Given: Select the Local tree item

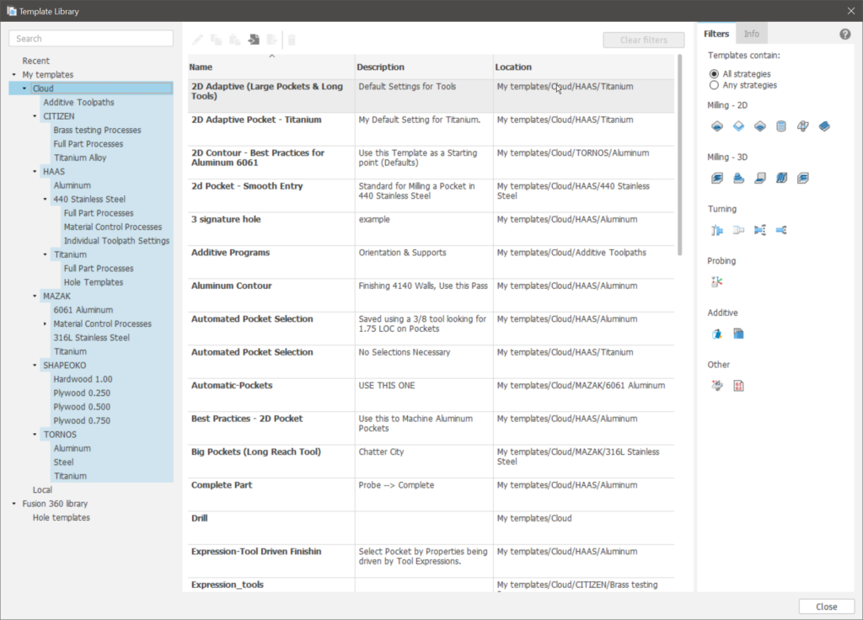Looking at the screenshot, I should [42, 489].
